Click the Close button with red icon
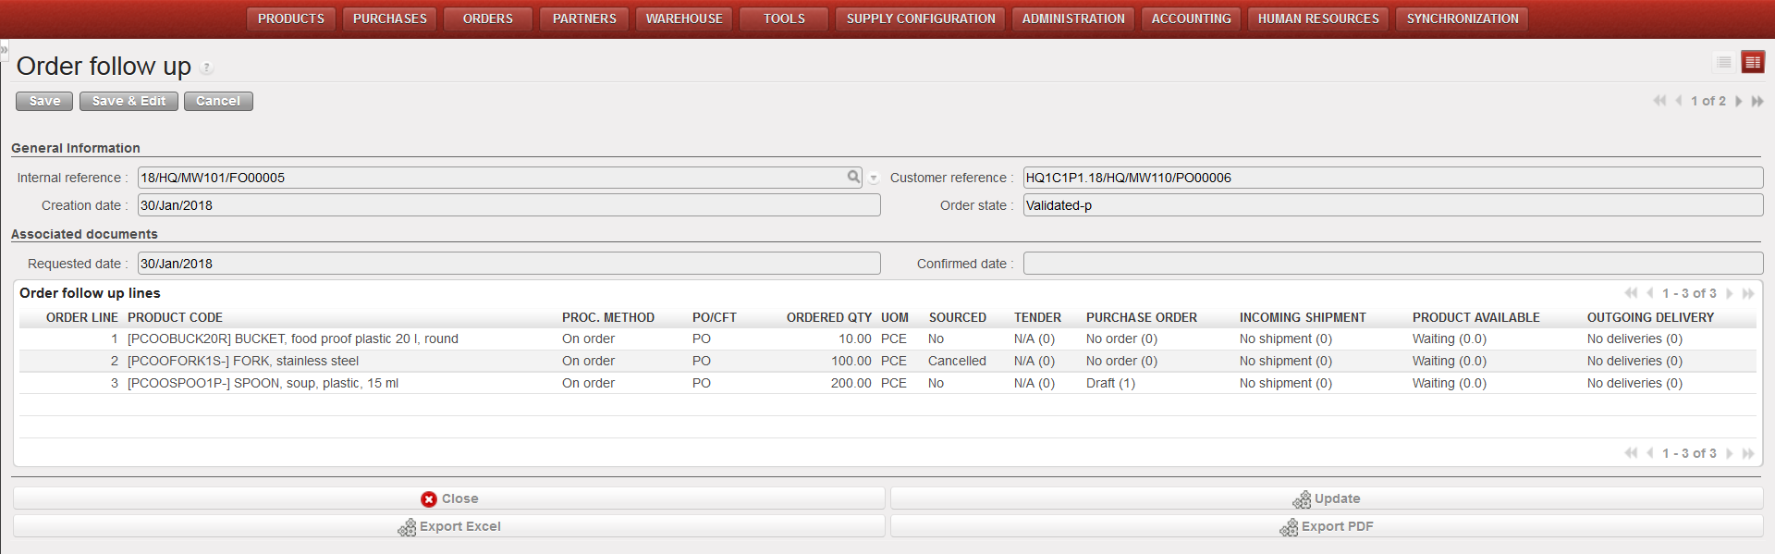Image resolution: width=1775 pixels, height=554 pixels. 449,499
